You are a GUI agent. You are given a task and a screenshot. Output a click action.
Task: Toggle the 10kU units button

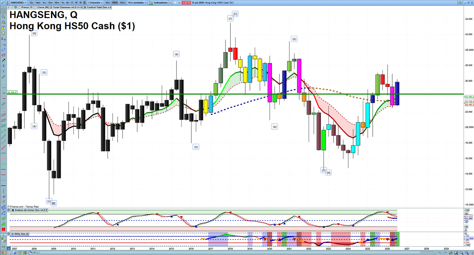click(115, 3)
